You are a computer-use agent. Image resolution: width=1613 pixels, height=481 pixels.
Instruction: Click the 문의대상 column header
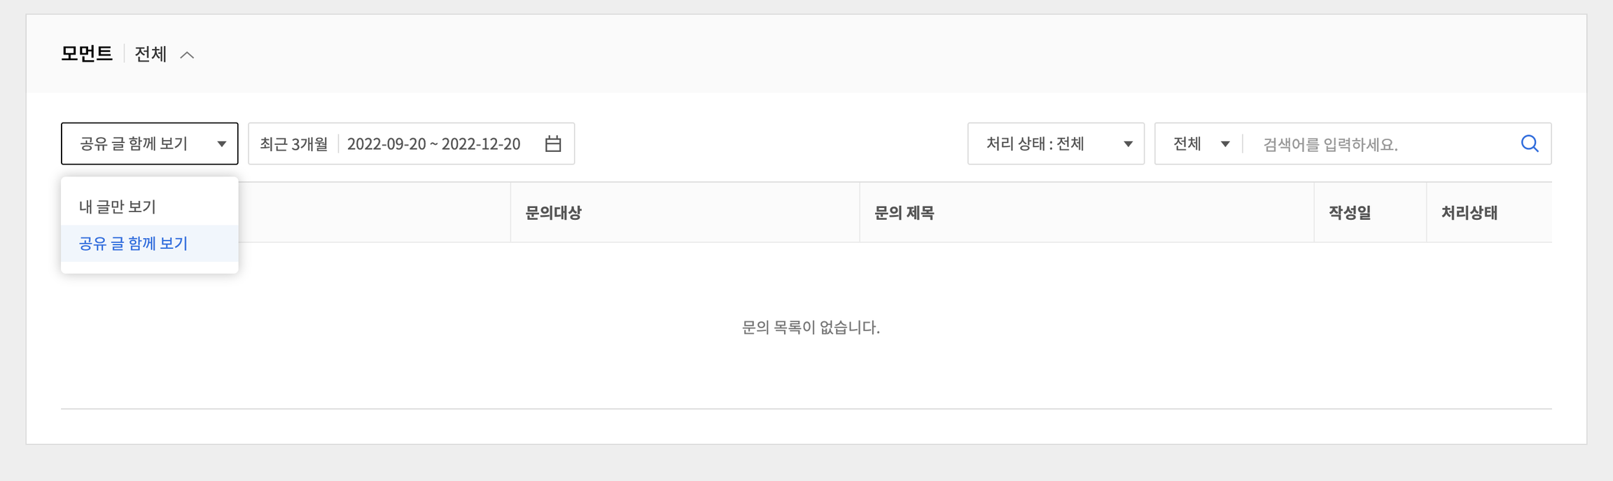click(x=554, y=213)
